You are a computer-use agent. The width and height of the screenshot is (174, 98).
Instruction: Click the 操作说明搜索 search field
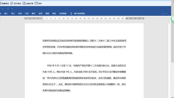79,14
